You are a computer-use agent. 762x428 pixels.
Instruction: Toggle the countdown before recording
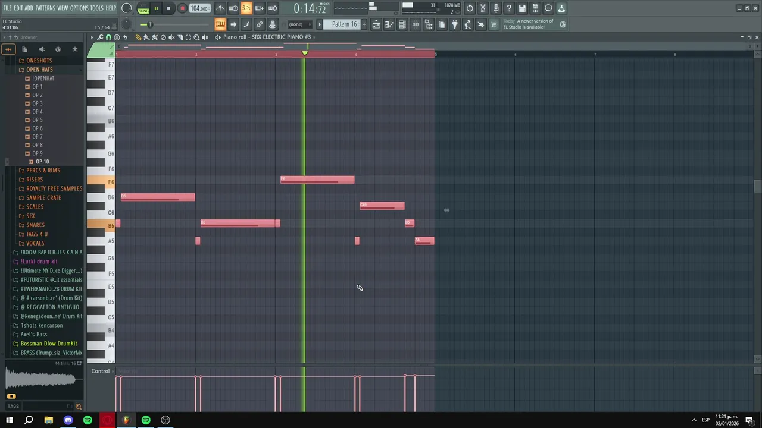point(246,8)
